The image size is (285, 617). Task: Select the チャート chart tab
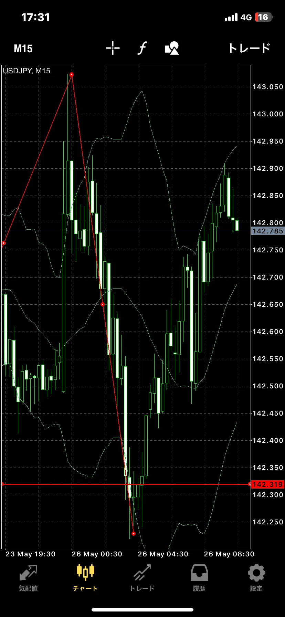(85, 578)
